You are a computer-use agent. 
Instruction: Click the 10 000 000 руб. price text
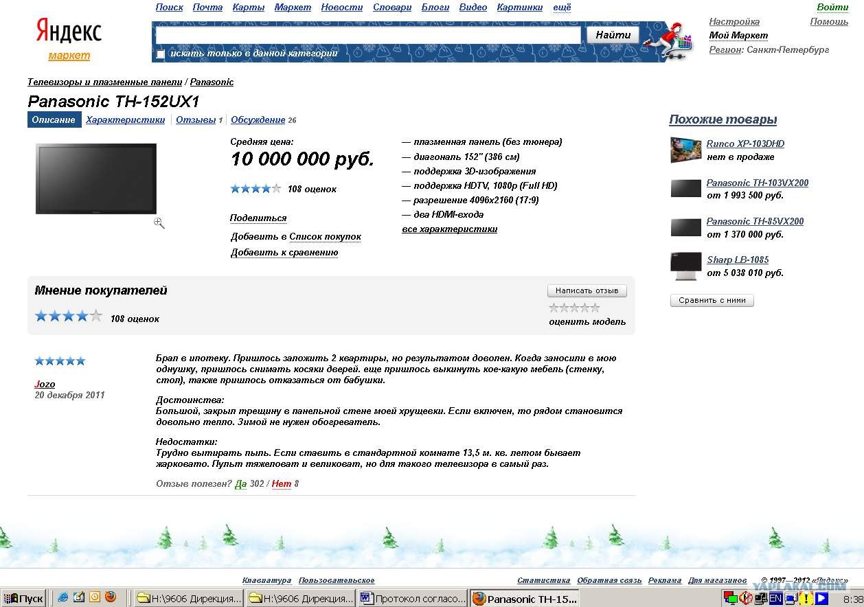pyautogui.click(x=302, y=159)
